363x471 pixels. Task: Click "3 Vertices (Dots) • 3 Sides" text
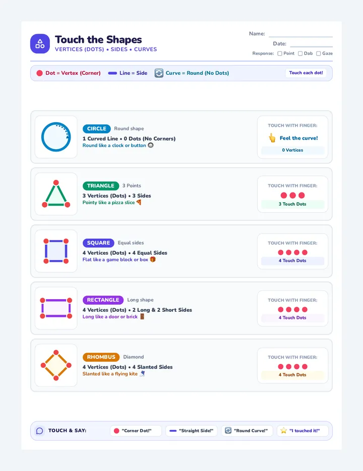[x=116, y=196]
